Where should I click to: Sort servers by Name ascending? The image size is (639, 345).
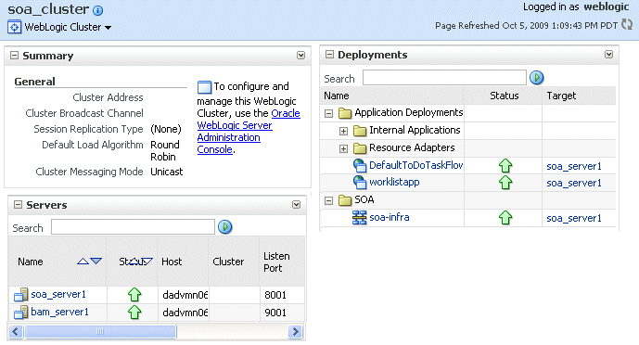pos(83,262)
